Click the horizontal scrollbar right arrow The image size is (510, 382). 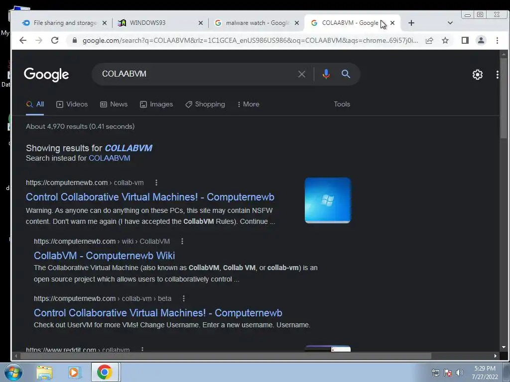(496, 356)
